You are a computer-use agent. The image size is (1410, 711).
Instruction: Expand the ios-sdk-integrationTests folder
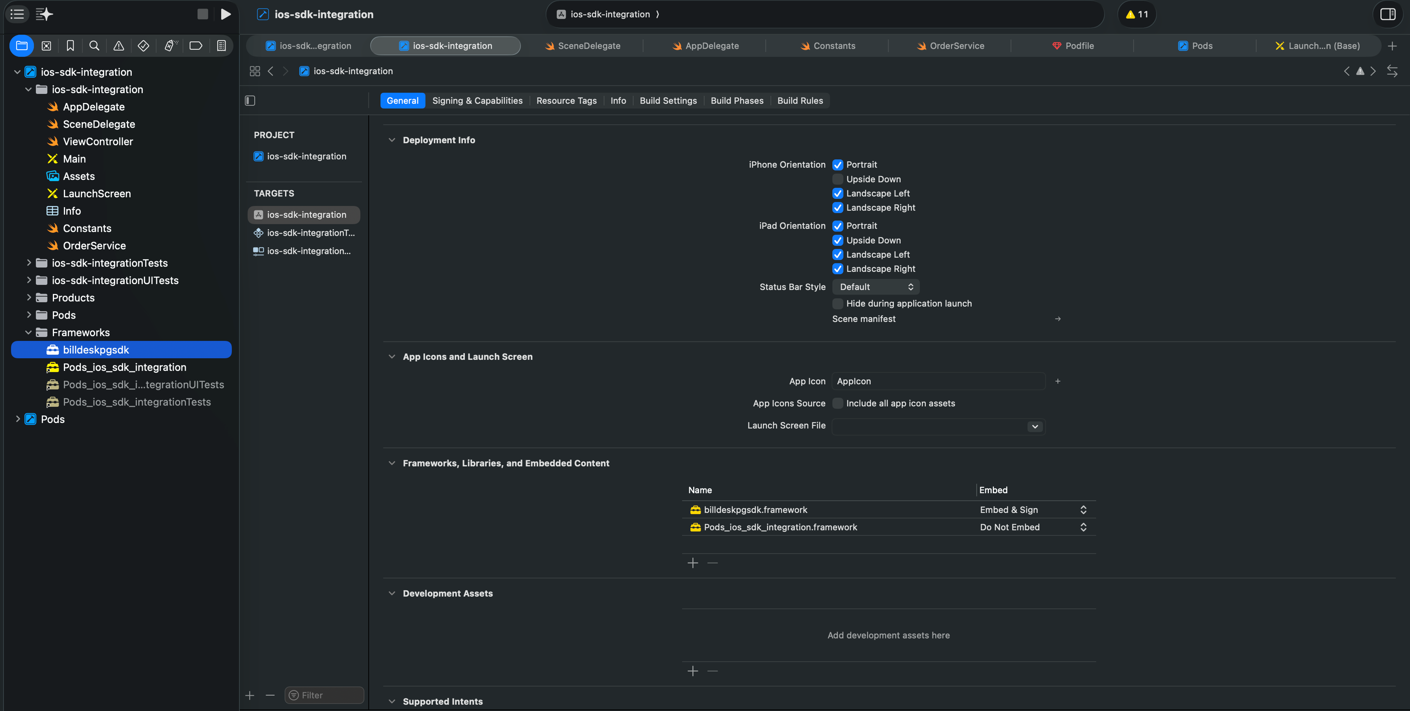tap(29, 263)
